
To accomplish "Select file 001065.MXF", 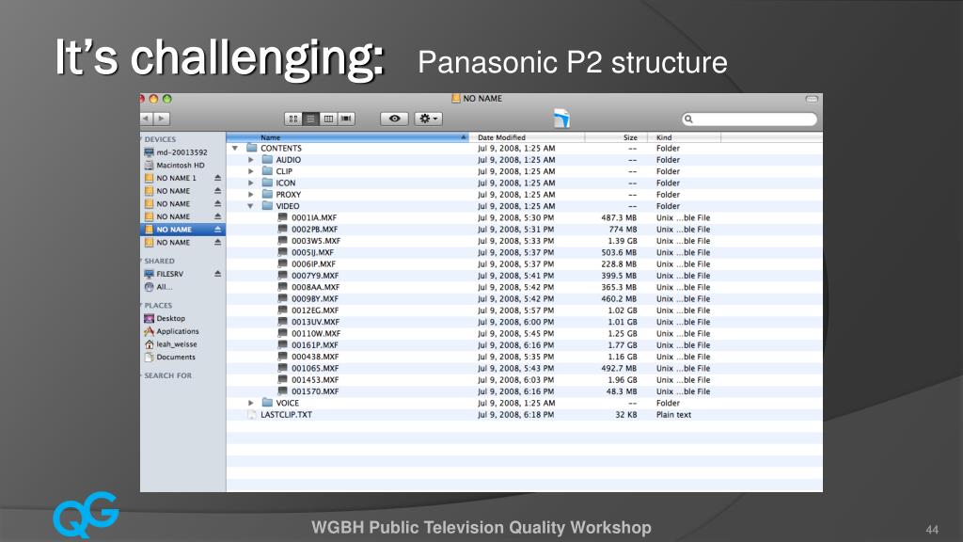I will coord(315,369).
